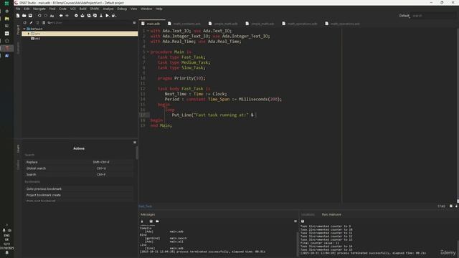Switch to the Run: main.exe tab

tap(331, 214)
